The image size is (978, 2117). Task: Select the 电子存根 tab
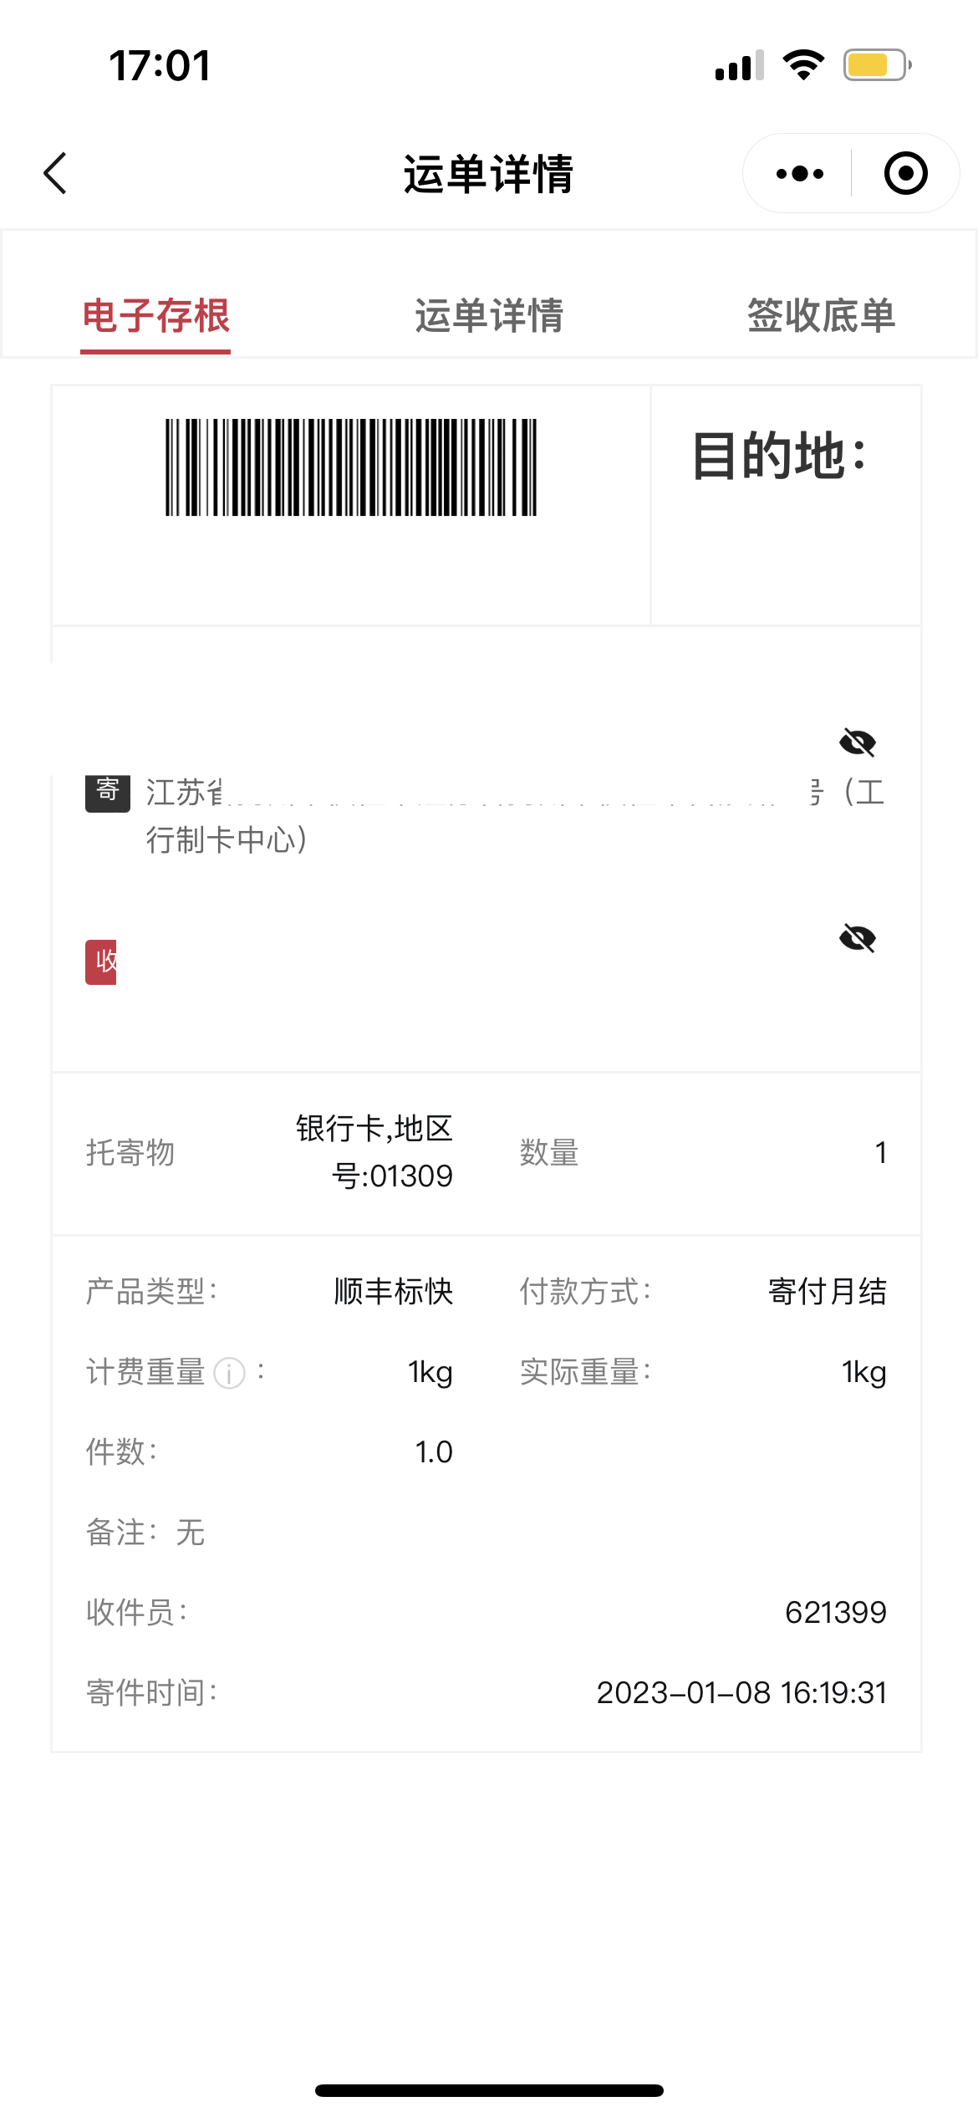155,316
